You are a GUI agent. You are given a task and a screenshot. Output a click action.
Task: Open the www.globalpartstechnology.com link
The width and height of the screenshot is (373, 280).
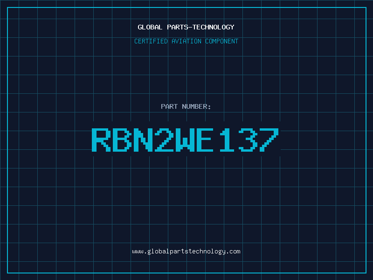186,252
